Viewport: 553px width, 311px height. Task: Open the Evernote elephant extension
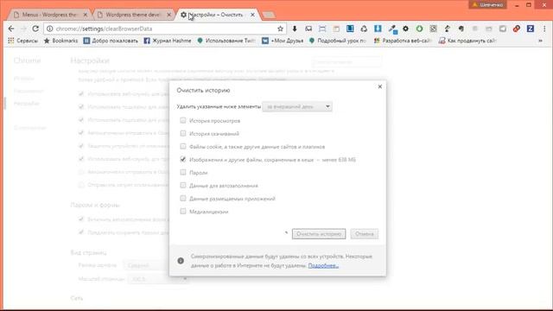[x=461, y=29]
